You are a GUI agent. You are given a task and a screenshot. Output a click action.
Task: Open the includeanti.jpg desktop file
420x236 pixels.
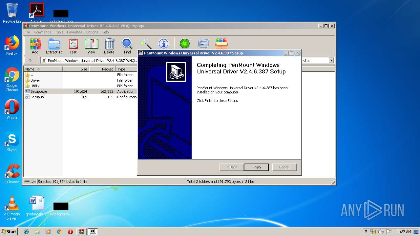pyautogui.click(x=61, y=16)
